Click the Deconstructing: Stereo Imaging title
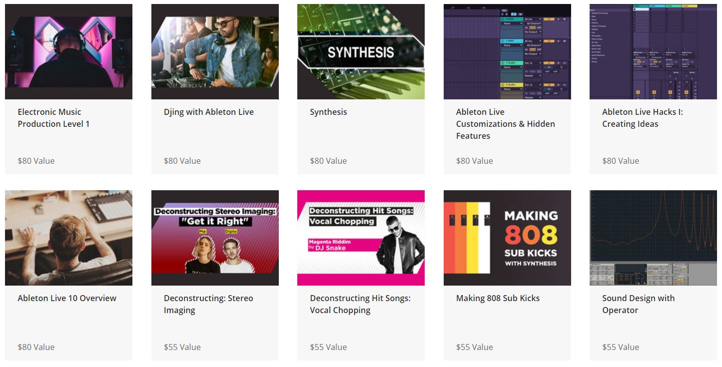 pyautogui.click(x=208, y=304)
